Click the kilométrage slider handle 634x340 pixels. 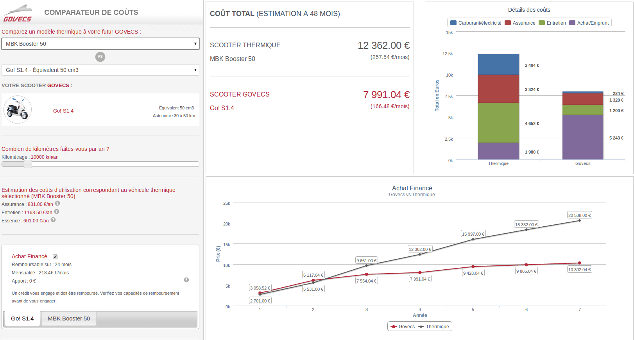(28, 164)
